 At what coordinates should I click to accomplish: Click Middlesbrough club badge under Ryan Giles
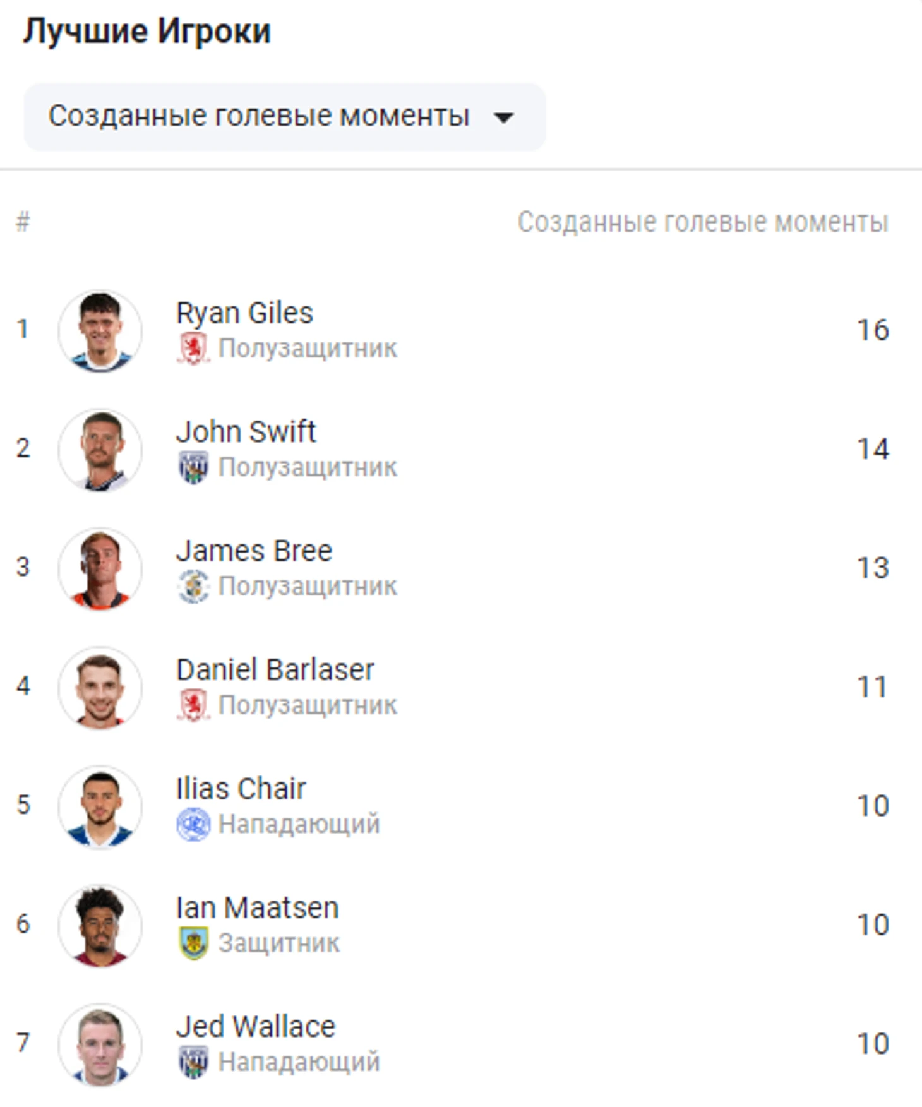pyautogui.click(x=193, y=349)
